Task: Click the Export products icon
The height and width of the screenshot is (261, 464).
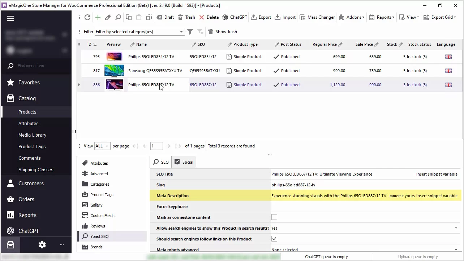Action: tap(261, 17)
